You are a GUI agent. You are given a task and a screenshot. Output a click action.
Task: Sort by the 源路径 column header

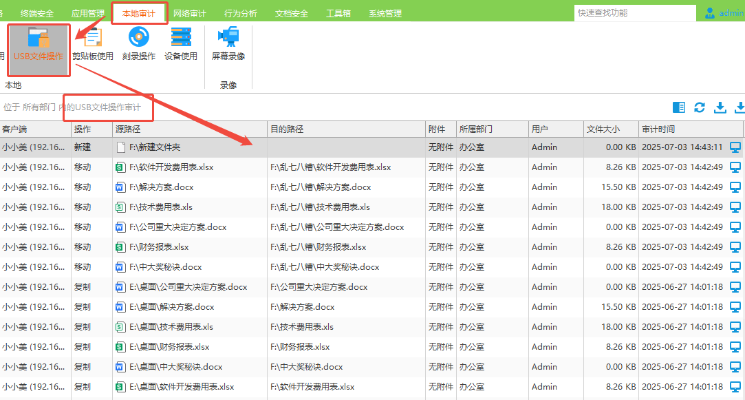click(190, 129)
